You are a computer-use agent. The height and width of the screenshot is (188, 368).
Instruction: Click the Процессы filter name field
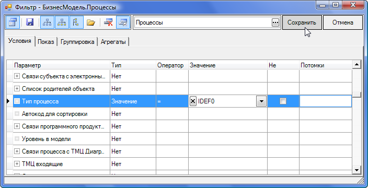[203, 23]
